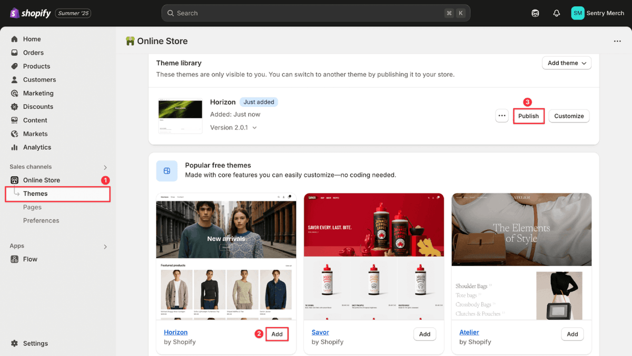Publish the Horizon theme
632x356 pixels.
(528, 115)
